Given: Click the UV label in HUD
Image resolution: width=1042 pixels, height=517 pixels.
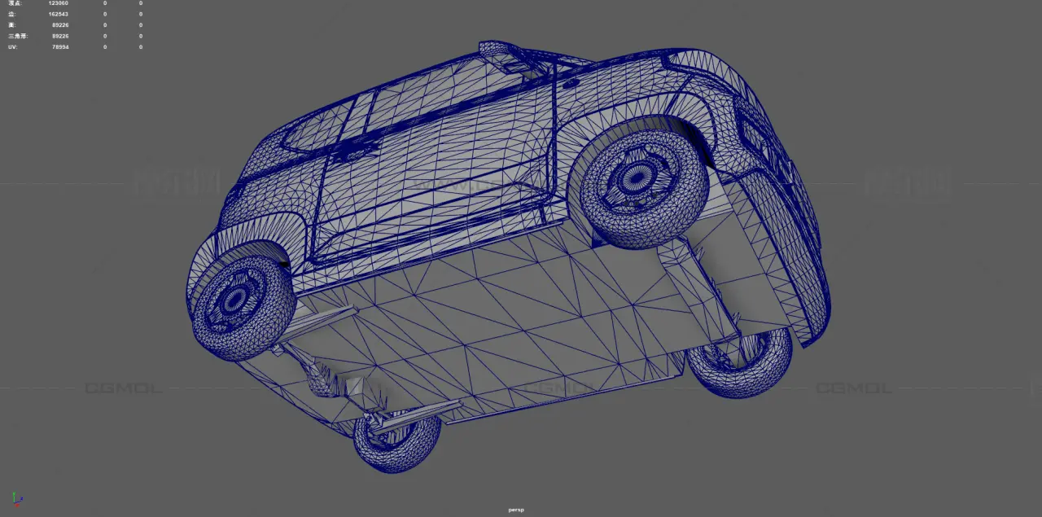Looking at the screenshot, I should (x=12, y=47).
